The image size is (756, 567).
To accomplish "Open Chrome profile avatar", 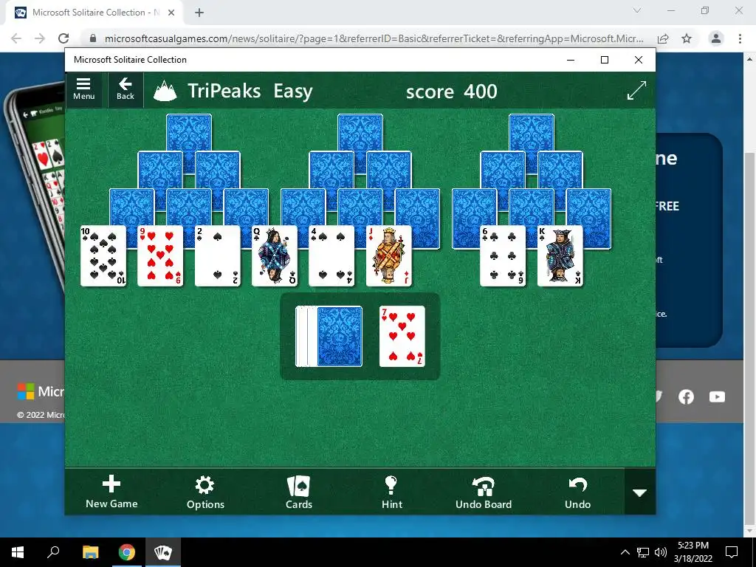I will click(716, 38).
